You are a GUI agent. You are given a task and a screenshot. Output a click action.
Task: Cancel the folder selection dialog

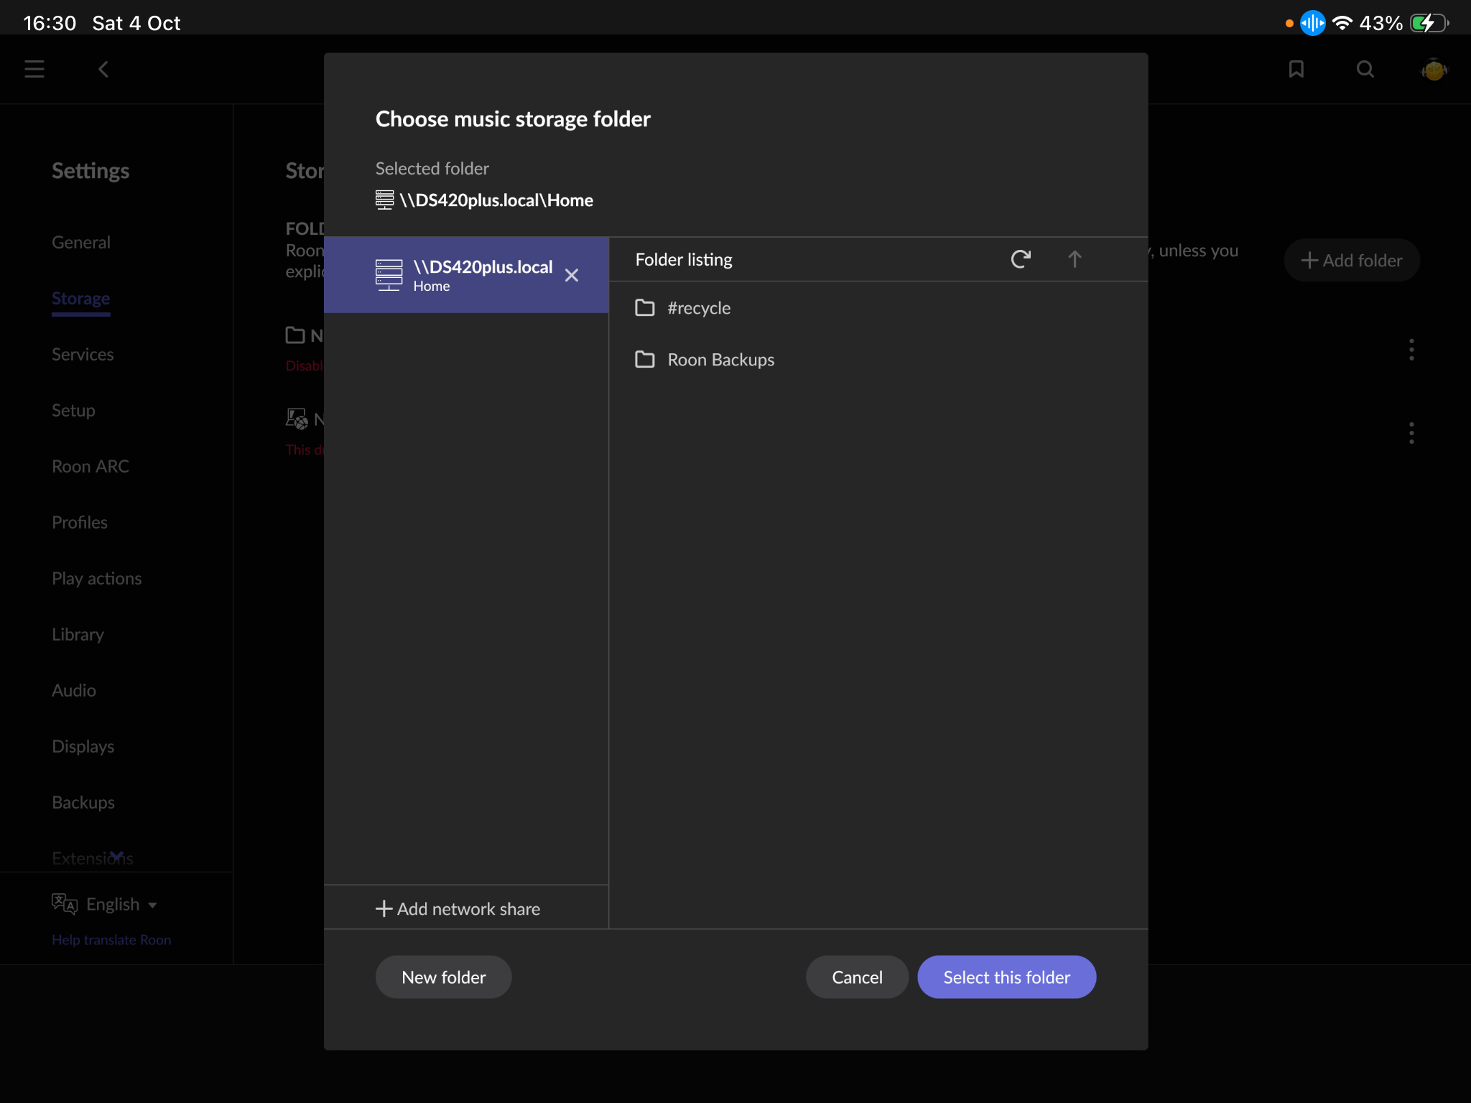coord(856,977)
